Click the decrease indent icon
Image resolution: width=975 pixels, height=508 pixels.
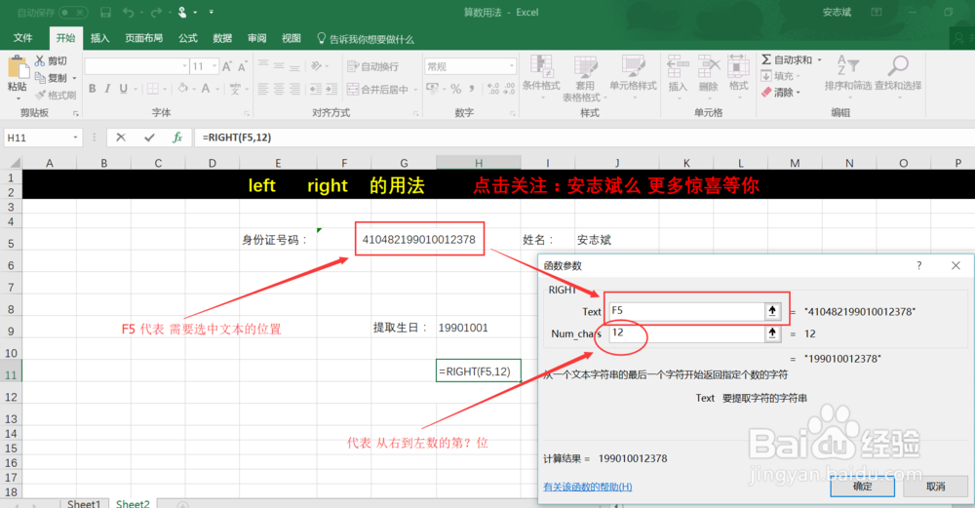(316, 89)
